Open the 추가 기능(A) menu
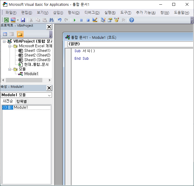 click(146, 13)
